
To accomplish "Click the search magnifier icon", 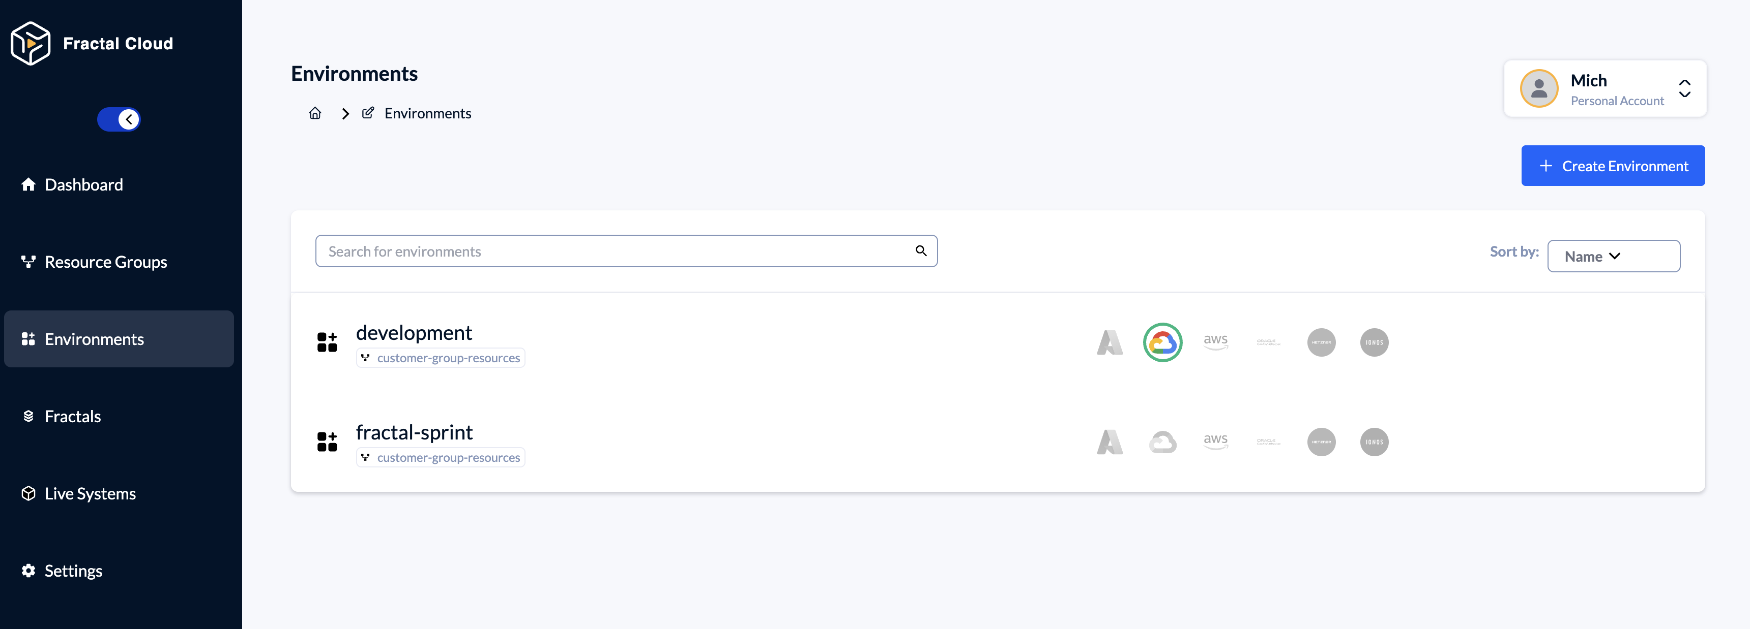I will pos(920,251).
